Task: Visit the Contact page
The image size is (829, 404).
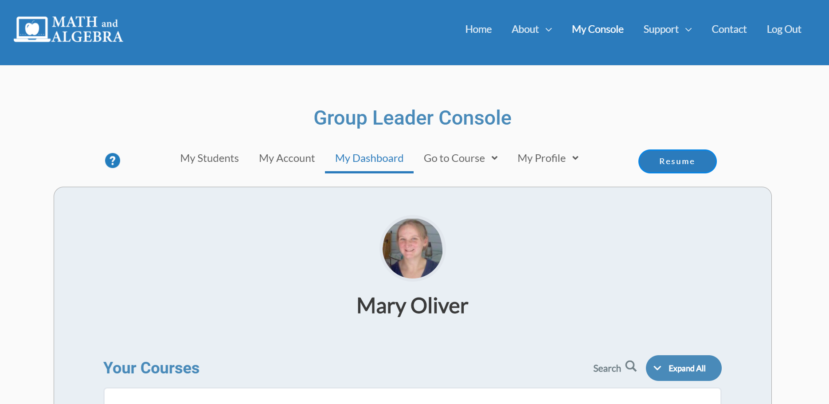Action: pos(729,29)
